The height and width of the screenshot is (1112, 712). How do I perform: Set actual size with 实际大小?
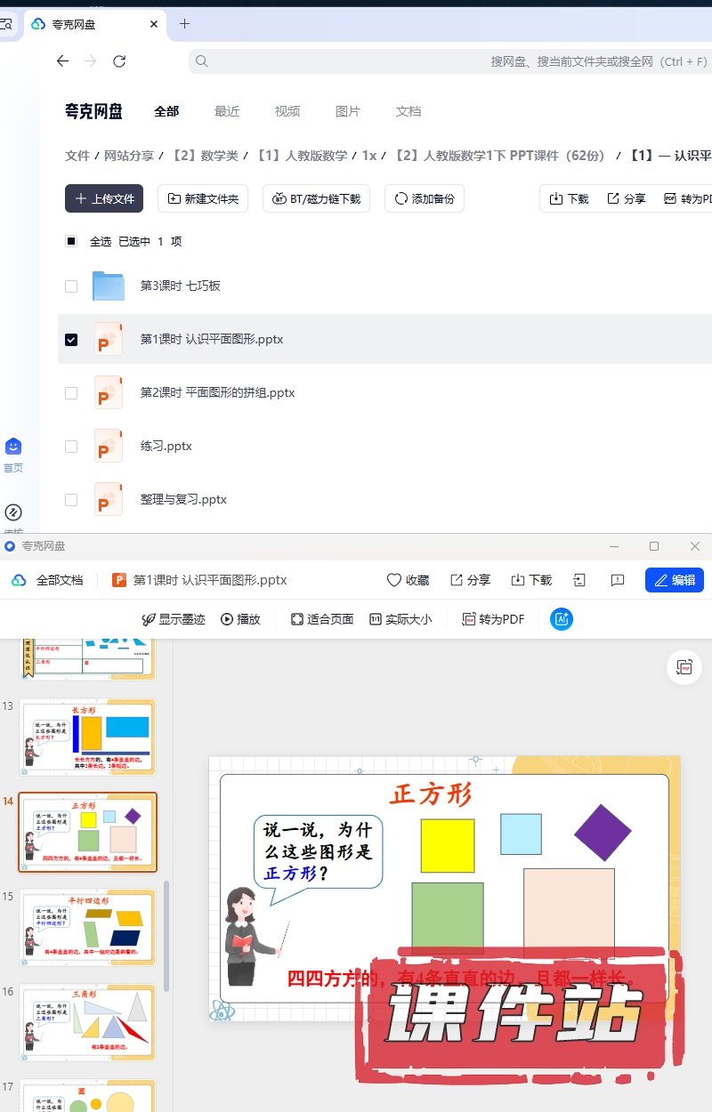point(400,619)
